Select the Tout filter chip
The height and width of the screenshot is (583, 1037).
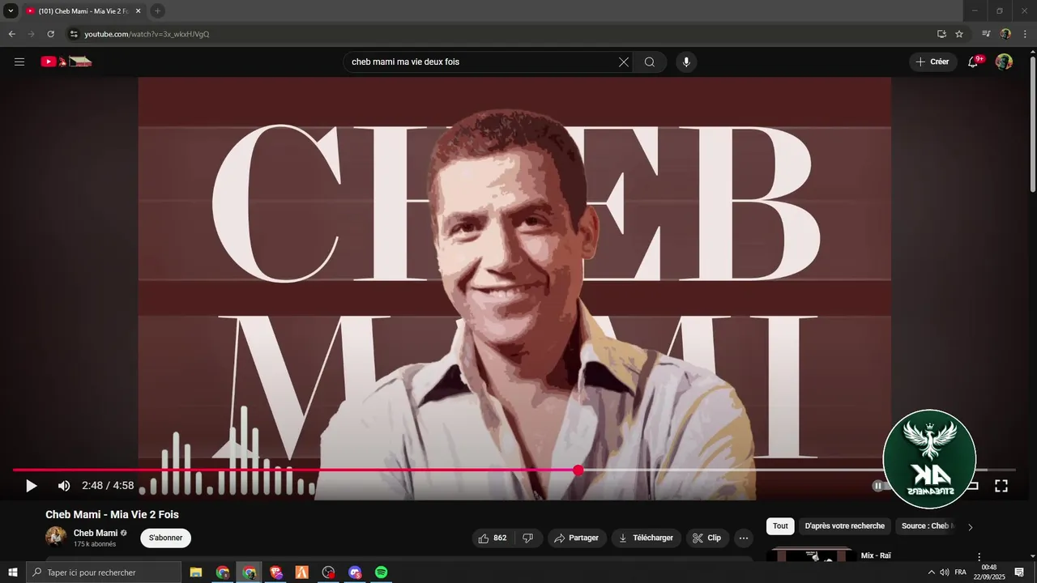pyautogui.click(x=780, y=526)
